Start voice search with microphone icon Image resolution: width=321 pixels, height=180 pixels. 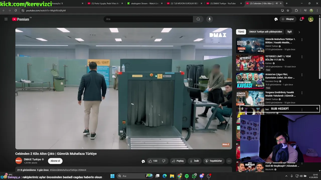pos(210,19)
